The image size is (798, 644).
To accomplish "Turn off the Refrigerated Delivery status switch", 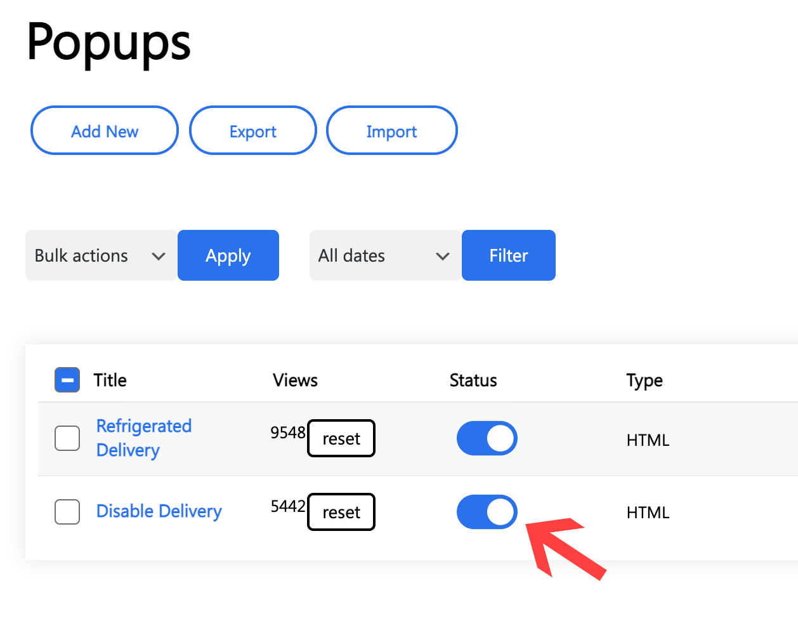I will pos(487,438).
